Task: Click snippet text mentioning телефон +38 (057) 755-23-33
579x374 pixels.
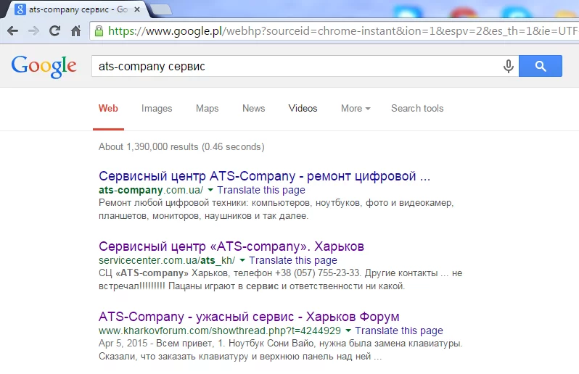Action: pos(280,280)
